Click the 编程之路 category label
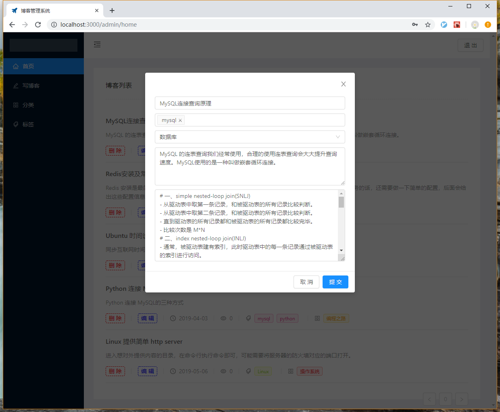The image size is (500, 412). coord(336,319)
